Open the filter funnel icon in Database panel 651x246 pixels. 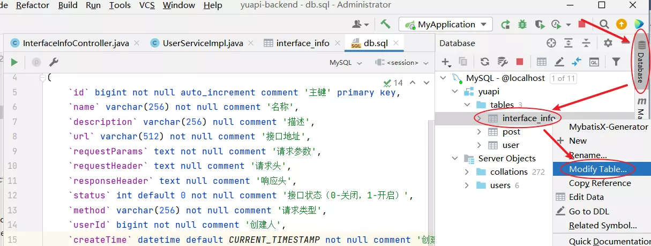[616, 62]
